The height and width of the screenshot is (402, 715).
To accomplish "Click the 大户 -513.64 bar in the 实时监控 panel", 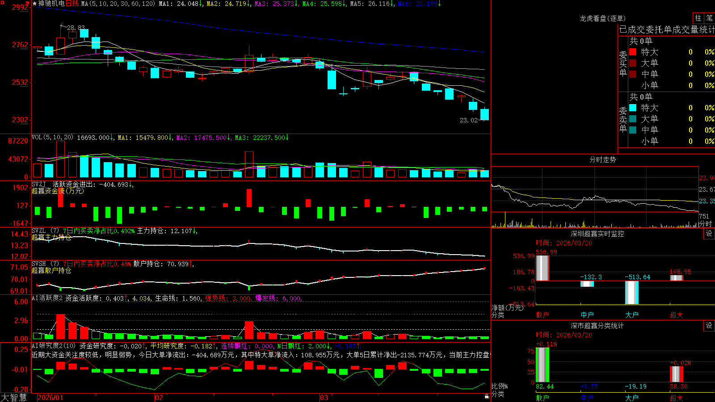I will tap(631, 293).
